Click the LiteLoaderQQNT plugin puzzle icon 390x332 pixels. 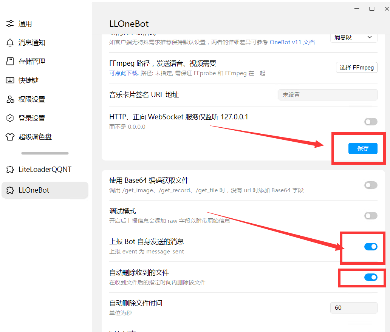10,170
